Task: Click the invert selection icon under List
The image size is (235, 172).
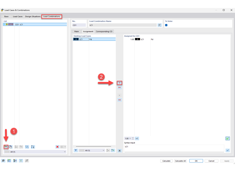Action: (x=21, y=147)
